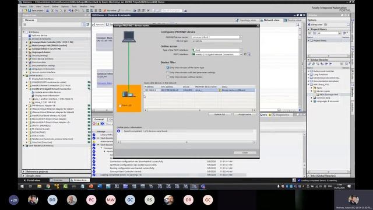Open Google Chrome from the taskbar
Image resolution: width=373 pixels, height=210 pixels.
point(48,187)
